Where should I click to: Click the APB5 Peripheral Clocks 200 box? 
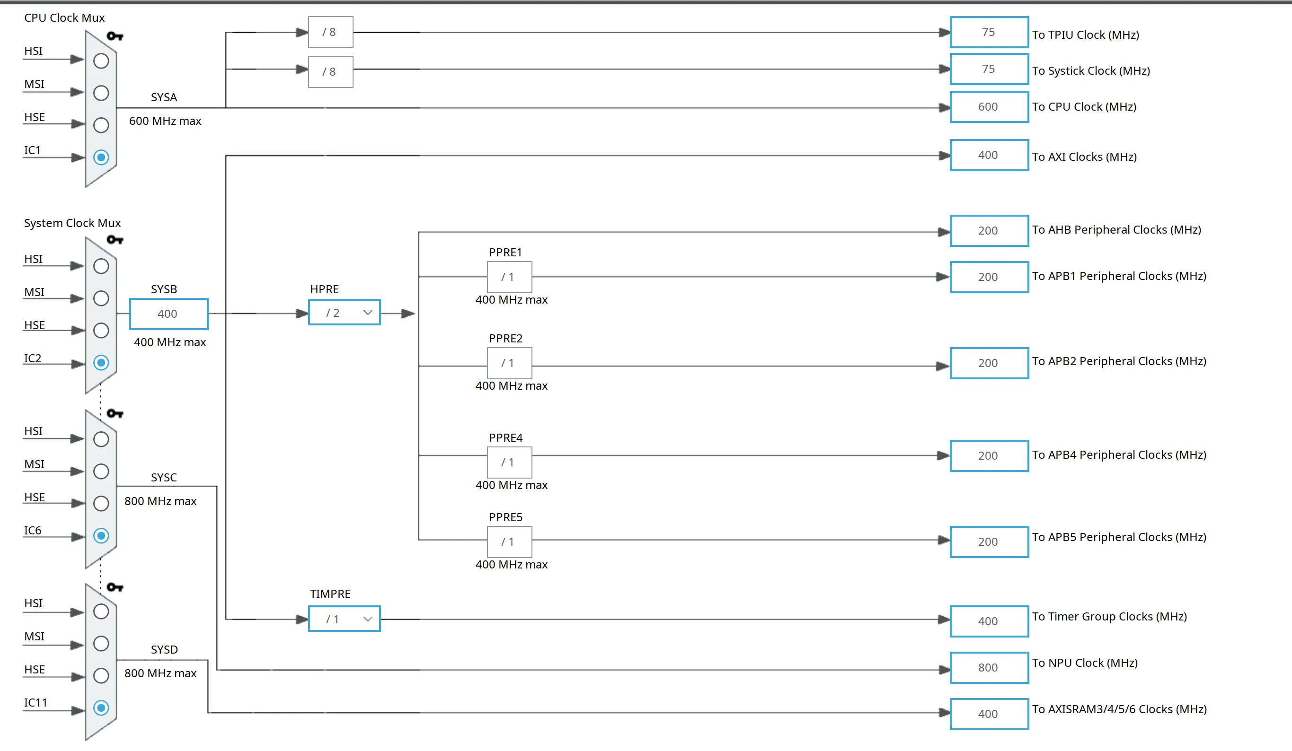pos(989,542)
